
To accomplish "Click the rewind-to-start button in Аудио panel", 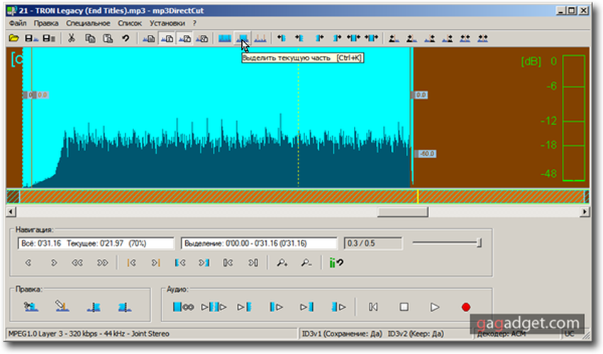I will coord(373,307).
